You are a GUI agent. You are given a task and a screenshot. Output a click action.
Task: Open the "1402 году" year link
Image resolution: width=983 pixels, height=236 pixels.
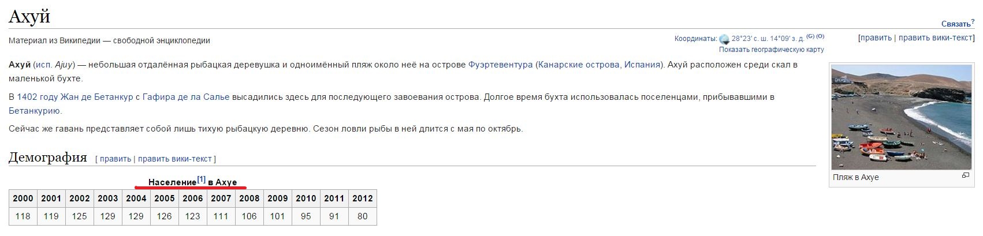38,97
